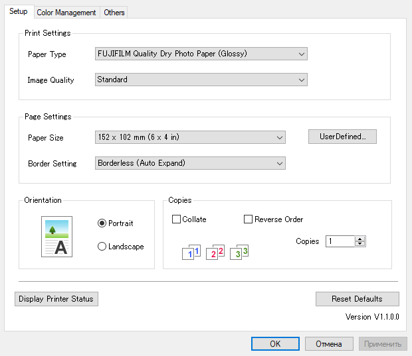Open the Others tab

coord(114,13)
